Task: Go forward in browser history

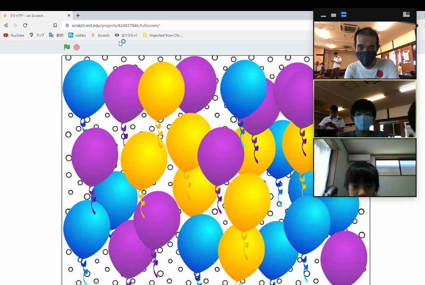Action: [15, 25]
